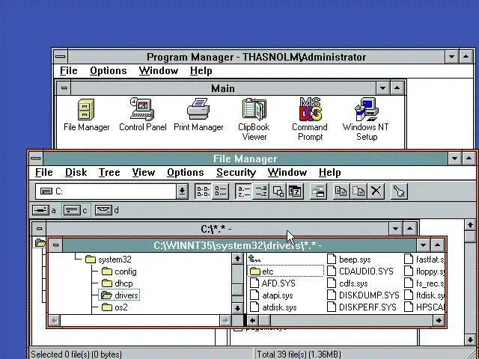Launch Command Prompt icon in Main group
The width and height of the screenshot is (479, 359).
click(310, 120)
